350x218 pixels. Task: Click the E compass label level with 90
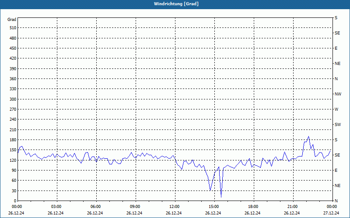click(336, 170)
